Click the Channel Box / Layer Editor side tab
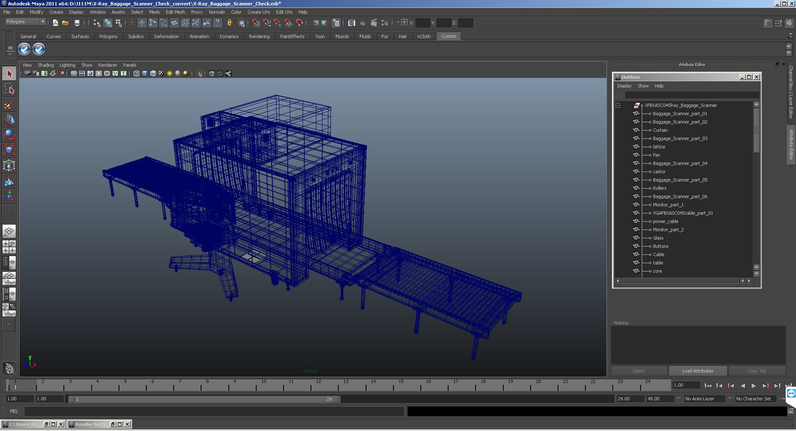 [791, 92]
